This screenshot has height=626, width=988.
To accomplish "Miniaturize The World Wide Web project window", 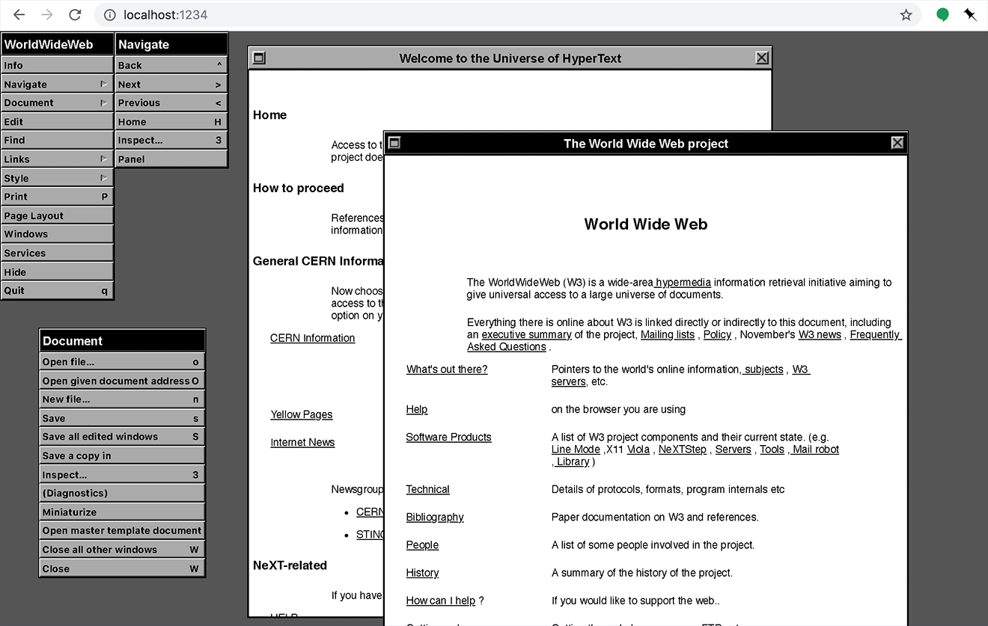I will tap(394, 143).
